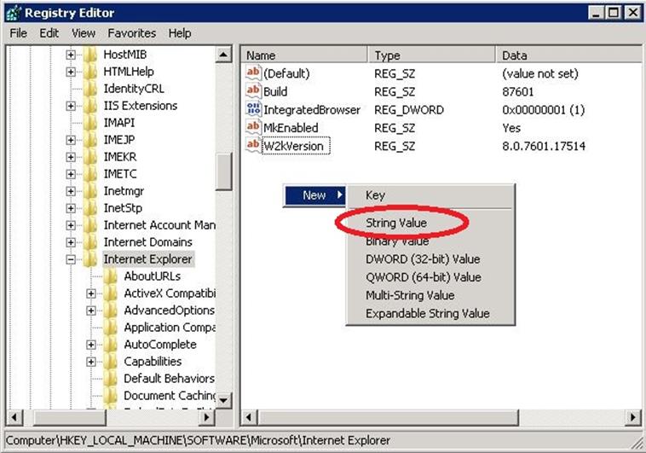646x453 pixels.
Task: Click the New context menu item
Action: click(x=314, y=195)
